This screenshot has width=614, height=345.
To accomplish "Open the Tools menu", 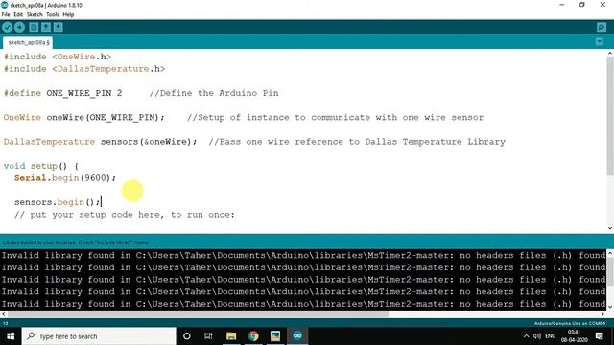I will point(53,15).
